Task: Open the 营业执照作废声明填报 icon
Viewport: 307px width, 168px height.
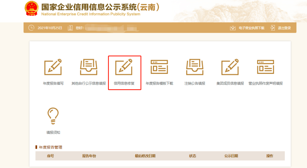Action: tap(265, 67)
